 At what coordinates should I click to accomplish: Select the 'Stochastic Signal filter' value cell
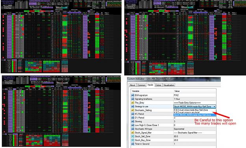194,133
